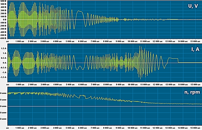The height and width of the screenshot is (130, 202).
Task: Select the 600 B tick on voltage axis
Action: pos(3,1)
